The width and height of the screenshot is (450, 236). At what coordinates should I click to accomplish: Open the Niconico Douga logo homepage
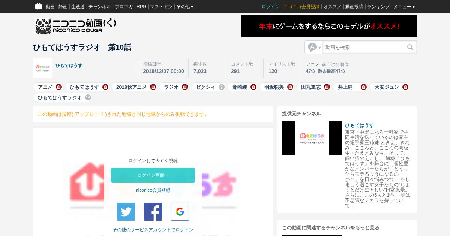75,26
